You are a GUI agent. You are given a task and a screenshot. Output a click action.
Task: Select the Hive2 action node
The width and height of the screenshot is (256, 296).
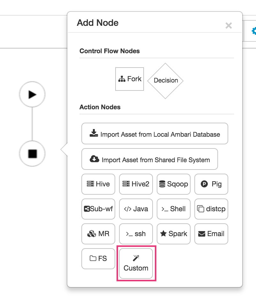click(x=136, y=184)
